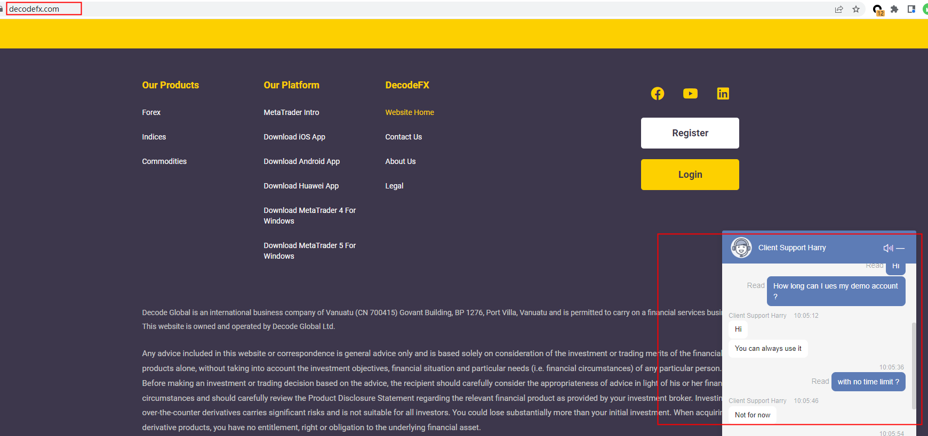Bookmark this page with the star icon
Viewport: 928px width, 436px height.
[856, 9]
